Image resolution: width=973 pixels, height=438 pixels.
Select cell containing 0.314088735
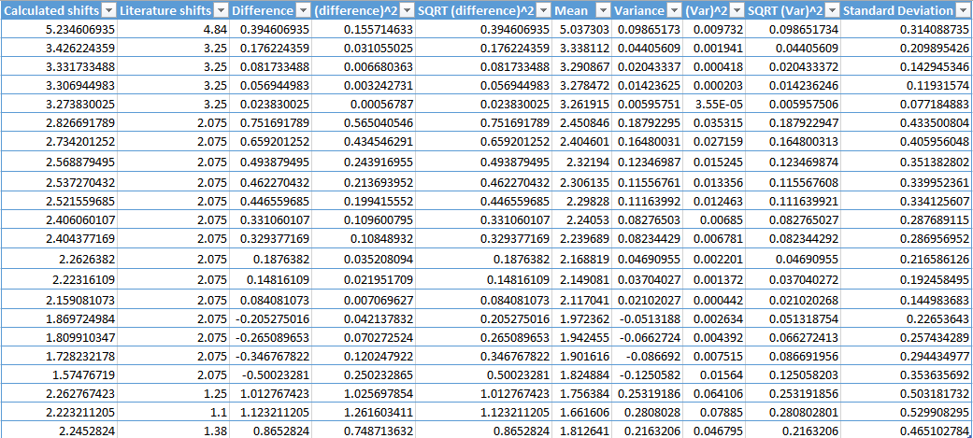point(907,29)
